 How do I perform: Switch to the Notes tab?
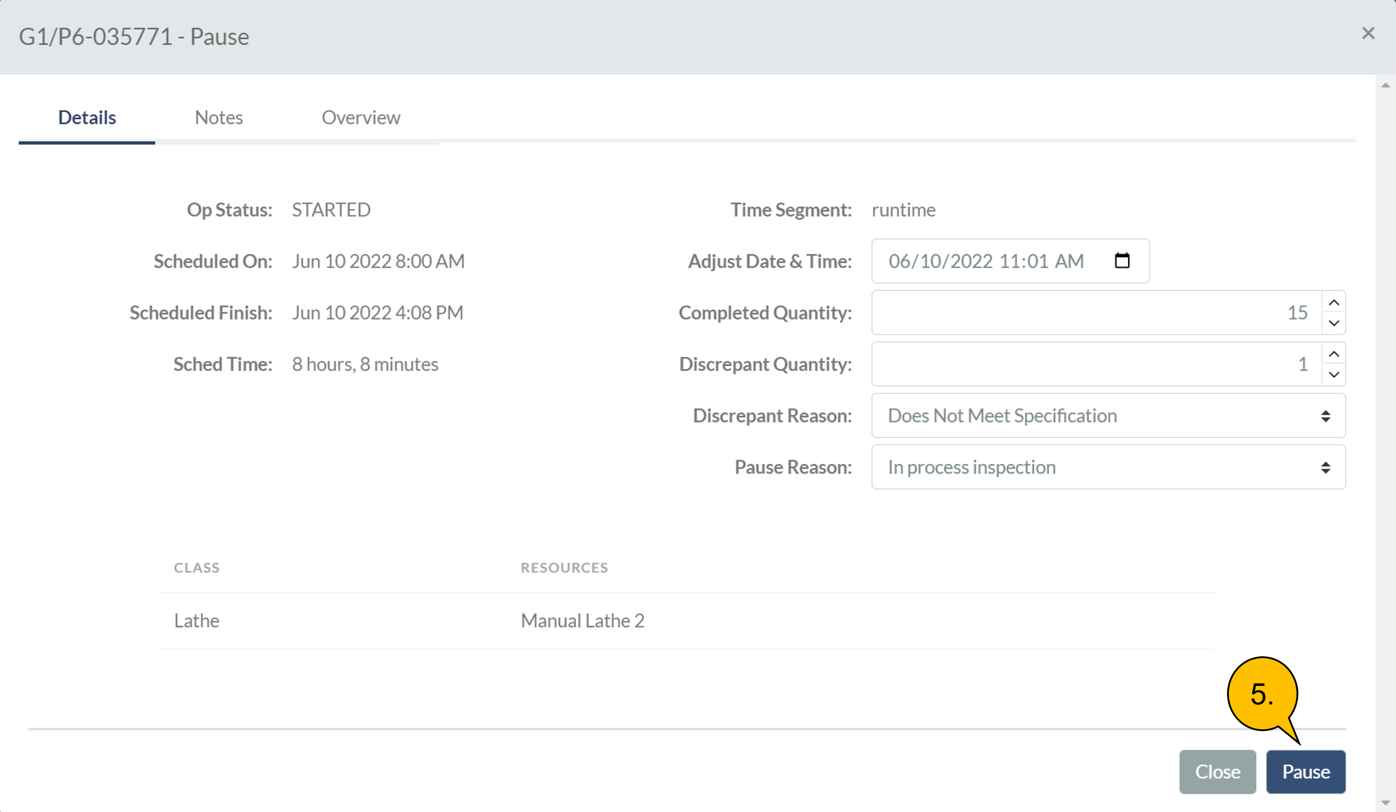click(x=219, y=117)
